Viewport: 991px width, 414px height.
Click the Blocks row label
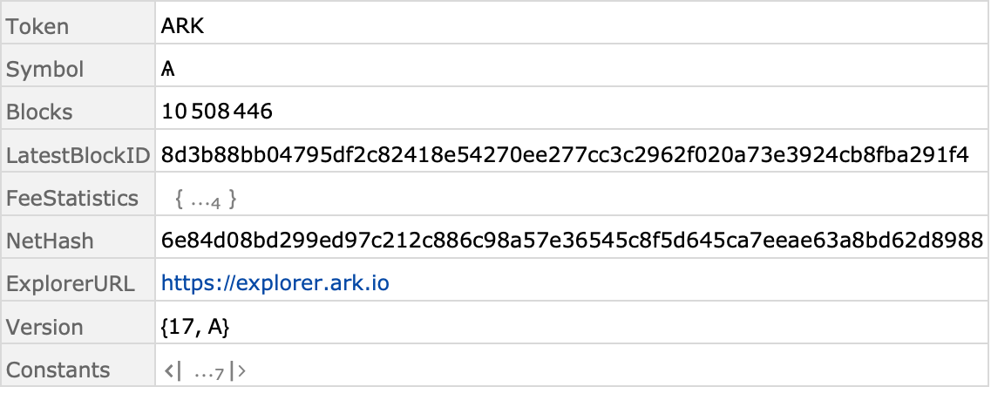(39, 112)
